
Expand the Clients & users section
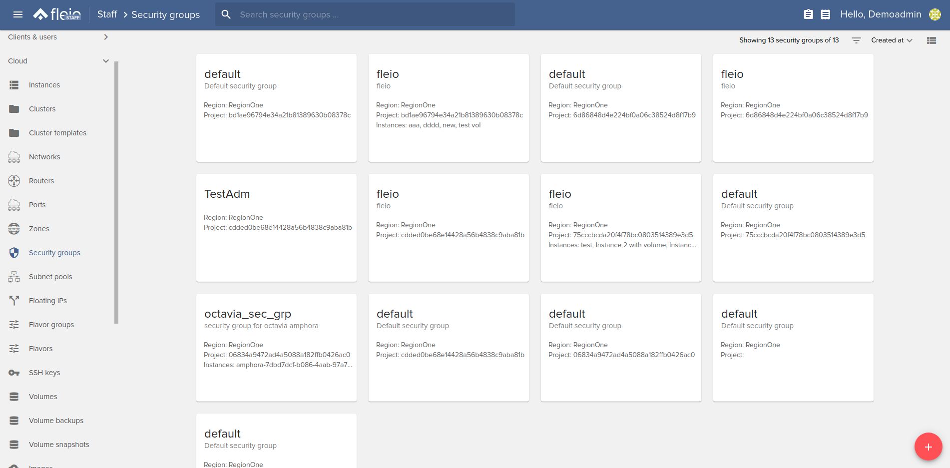coord(105,36)
